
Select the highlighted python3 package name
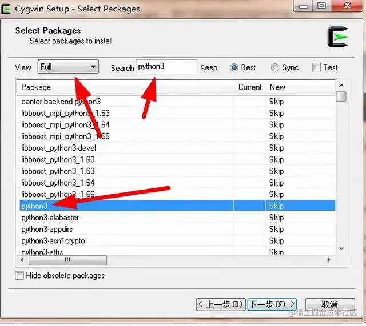[x=34, y=206]
